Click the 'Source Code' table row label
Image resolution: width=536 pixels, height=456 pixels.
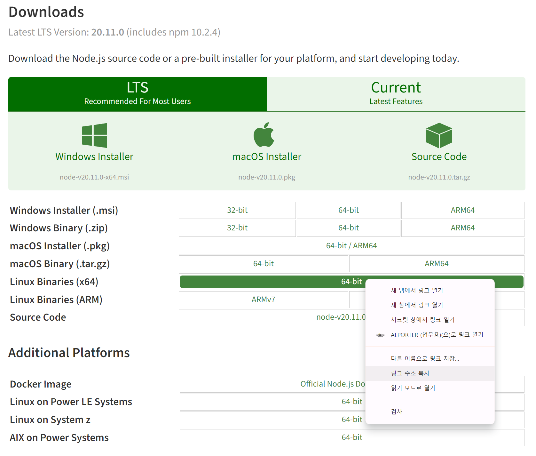38,317
